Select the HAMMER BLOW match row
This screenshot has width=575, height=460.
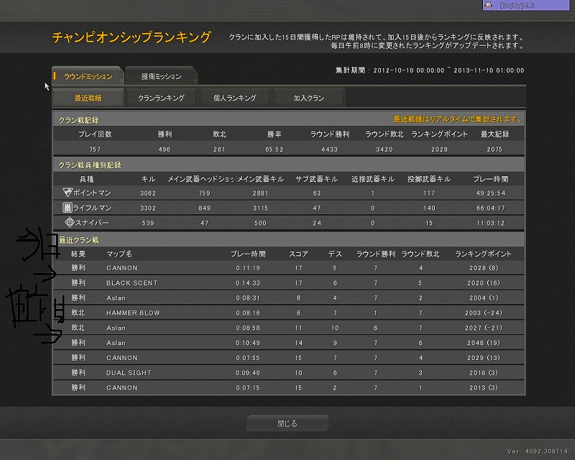pos(287,313)
